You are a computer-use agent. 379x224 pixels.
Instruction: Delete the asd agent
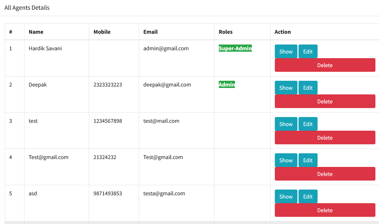325,210
